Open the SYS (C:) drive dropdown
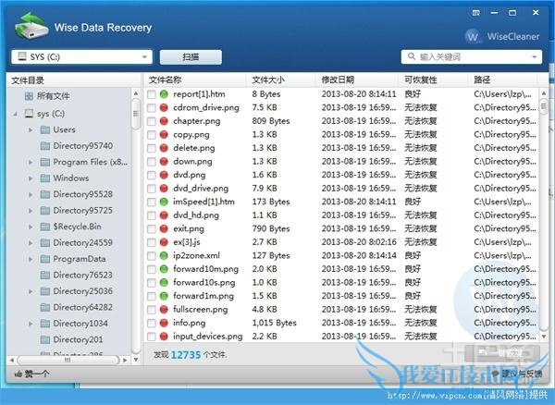This screenshot has width=555, height=405. pyautogui.click(x=81, y=57)
